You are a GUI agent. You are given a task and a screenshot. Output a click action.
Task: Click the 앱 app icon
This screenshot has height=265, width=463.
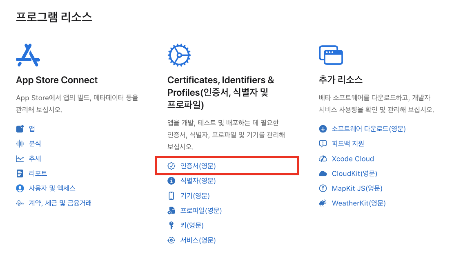(x=20, y=129)
